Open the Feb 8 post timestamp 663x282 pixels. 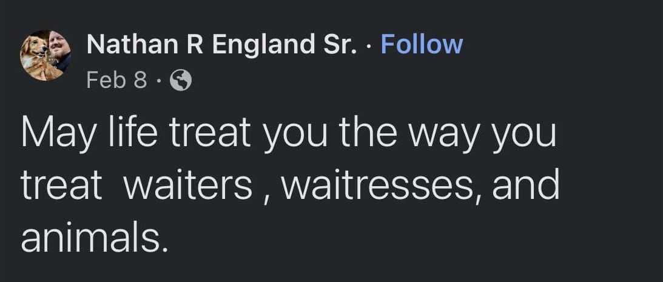(x=117, y=79)
